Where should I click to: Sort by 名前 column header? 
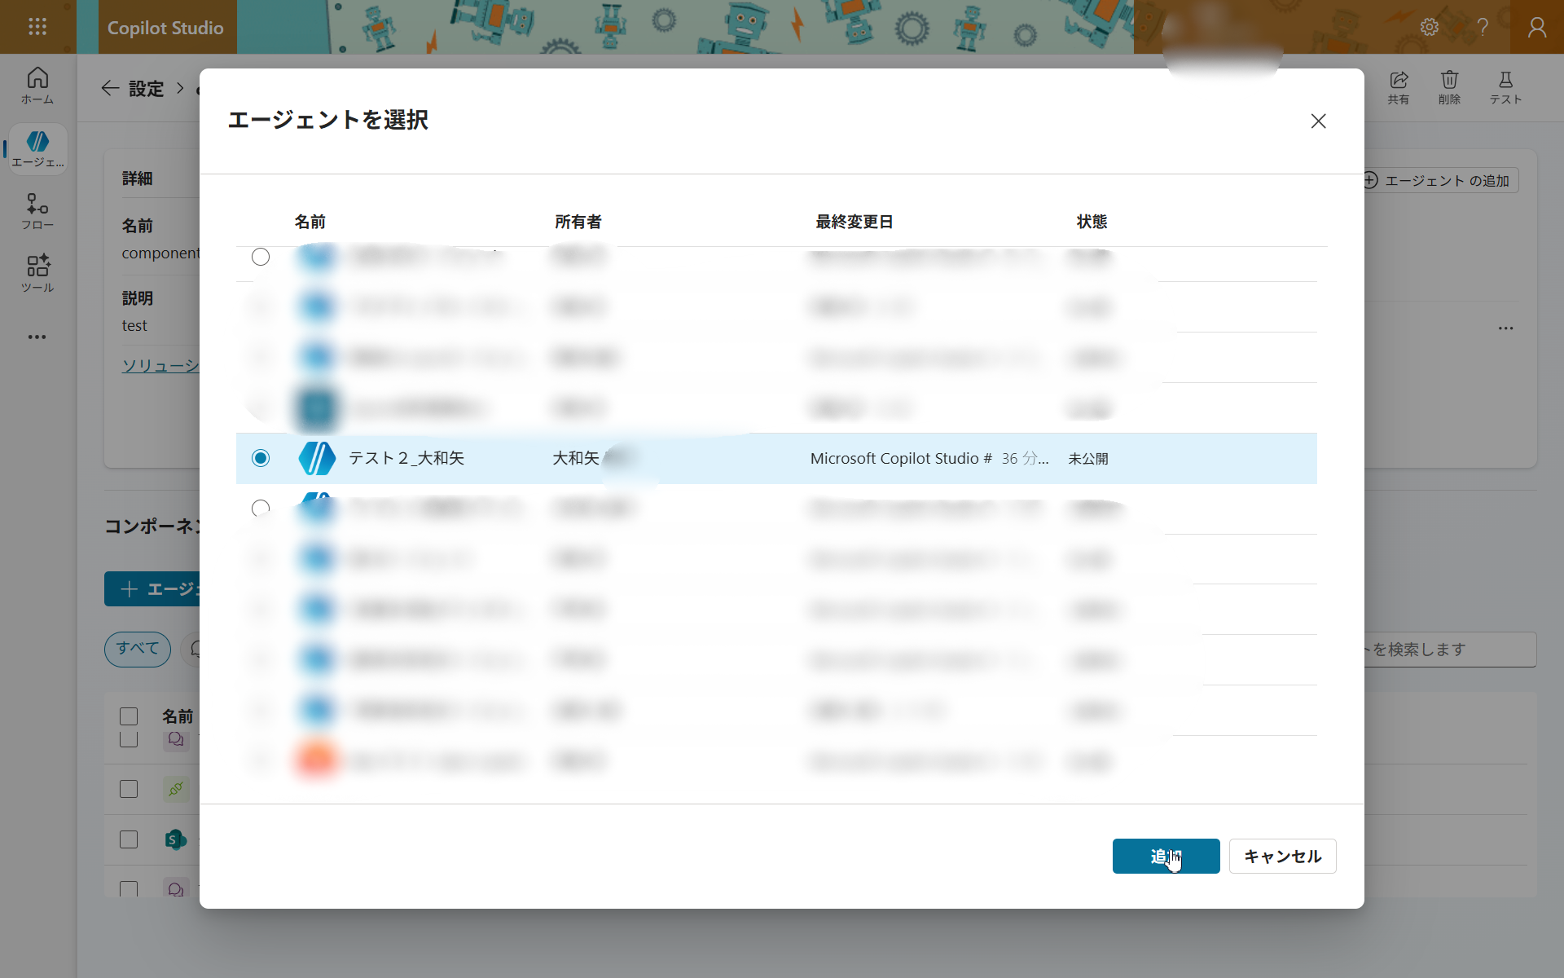(x=310, y=222)
